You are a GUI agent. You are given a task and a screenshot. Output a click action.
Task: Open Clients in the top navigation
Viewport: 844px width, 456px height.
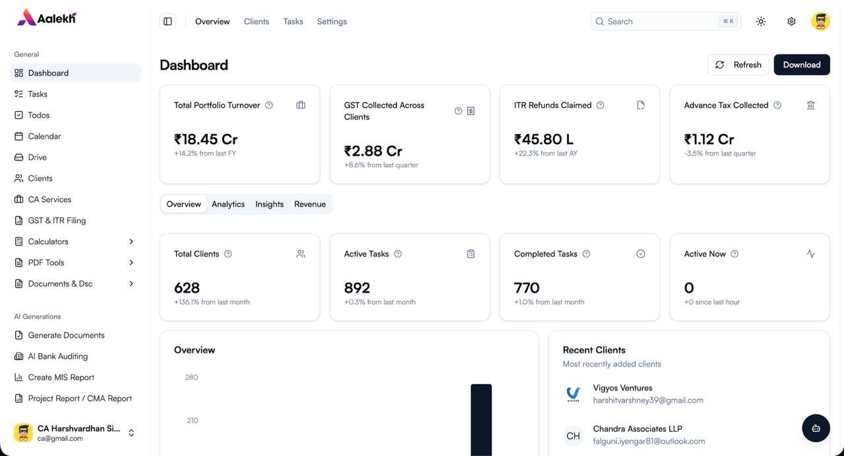point(256,22)
